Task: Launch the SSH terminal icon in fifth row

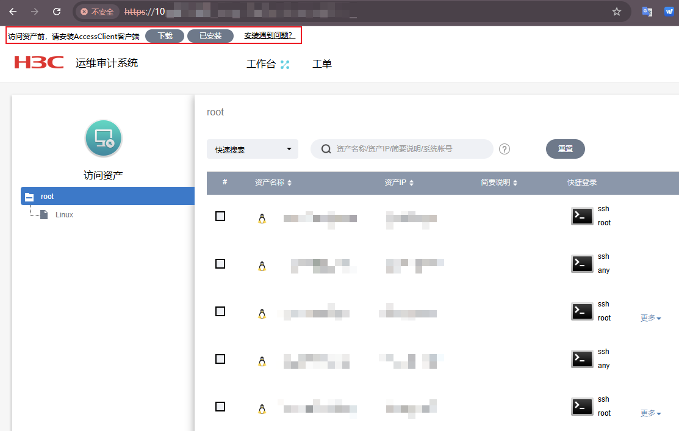Action: [x=582, y=407]
